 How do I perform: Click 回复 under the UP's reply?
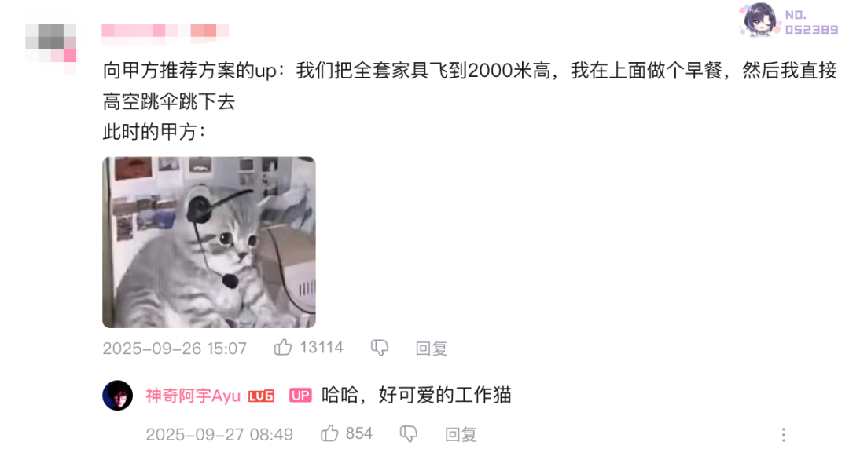(461, 435)
